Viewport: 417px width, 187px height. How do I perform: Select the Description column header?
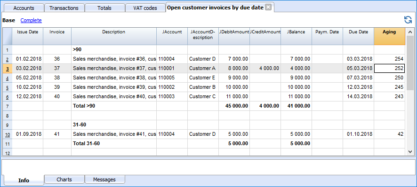(x=114, y=36)
